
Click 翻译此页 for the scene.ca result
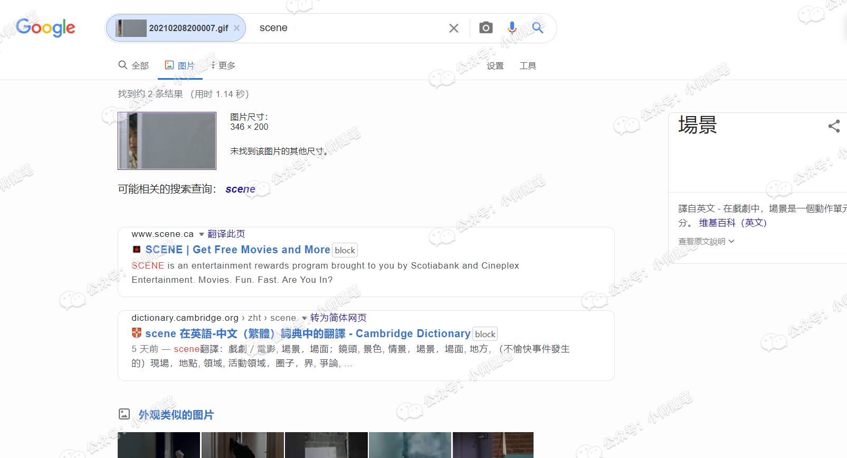(226, 234)
